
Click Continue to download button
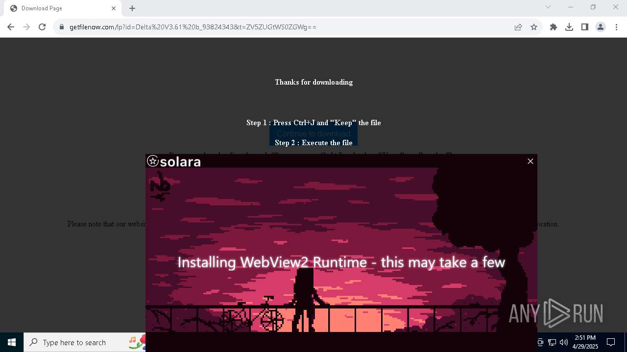[x=313, y=133]
